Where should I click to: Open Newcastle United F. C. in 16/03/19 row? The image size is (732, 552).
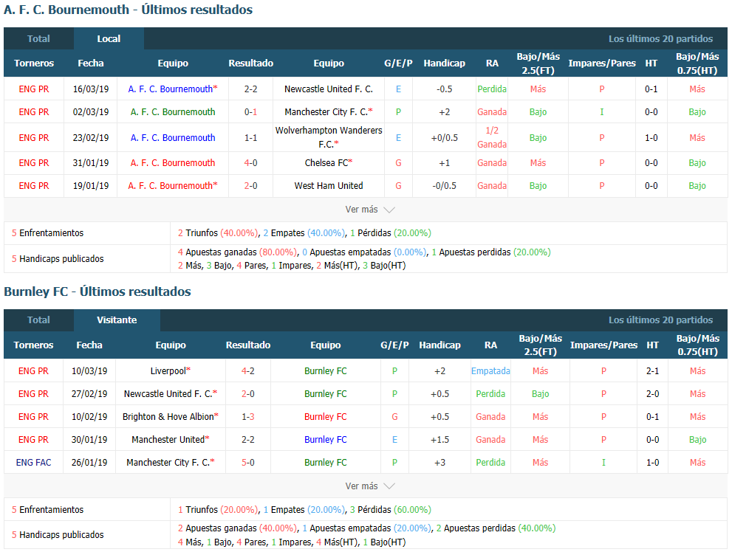click(329, 89)
